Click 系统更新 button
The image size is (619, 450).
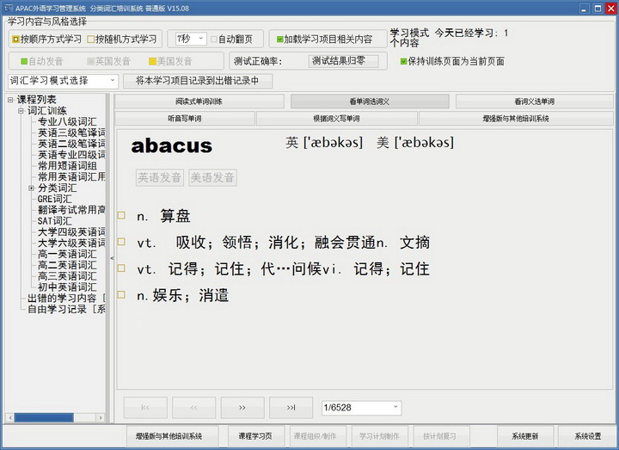click(x=525, y=436)
